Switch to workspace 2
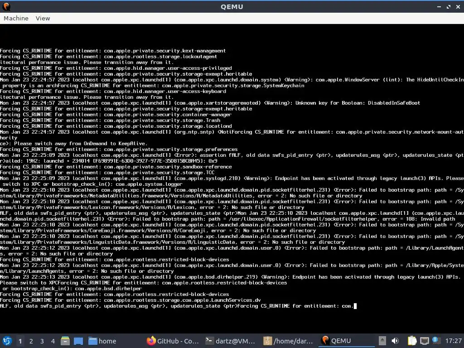The width and height of the screenshot is (464, 348). coord(31,341)
